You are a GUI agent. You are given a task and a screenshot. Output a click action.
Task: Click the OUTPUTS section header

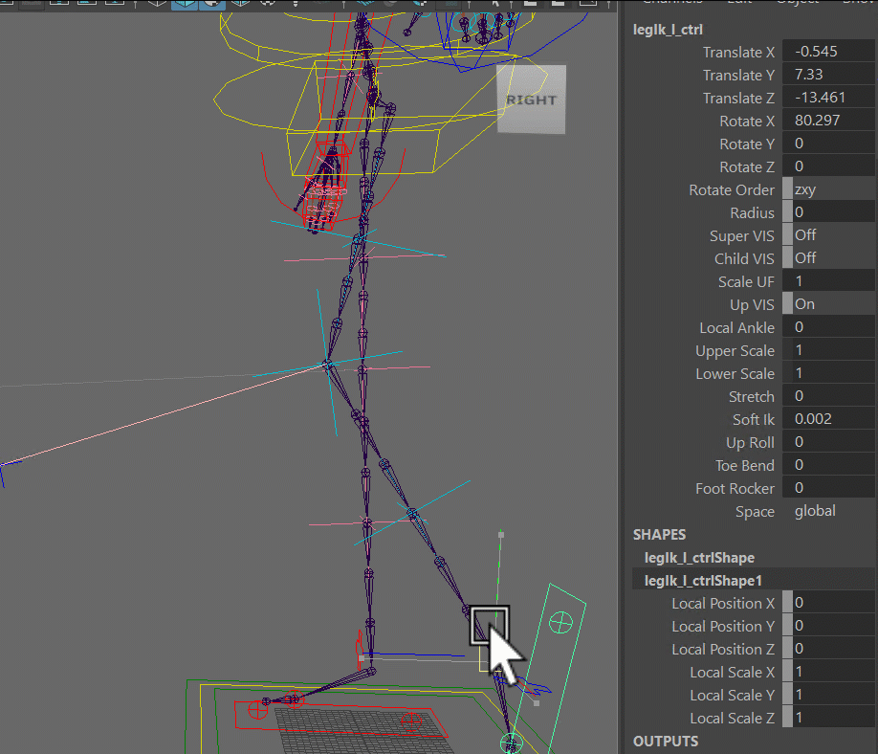[x=666, y=742]
